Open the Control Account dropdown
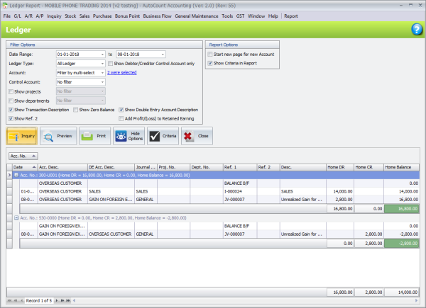The width and height of the screenshot is (426, 308). (x=102, y=82)
